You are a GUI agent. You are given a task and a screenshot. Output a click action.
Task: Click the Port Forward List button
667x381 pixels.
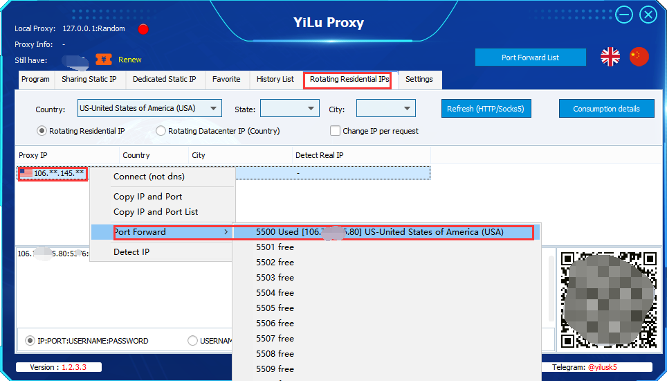531,57
